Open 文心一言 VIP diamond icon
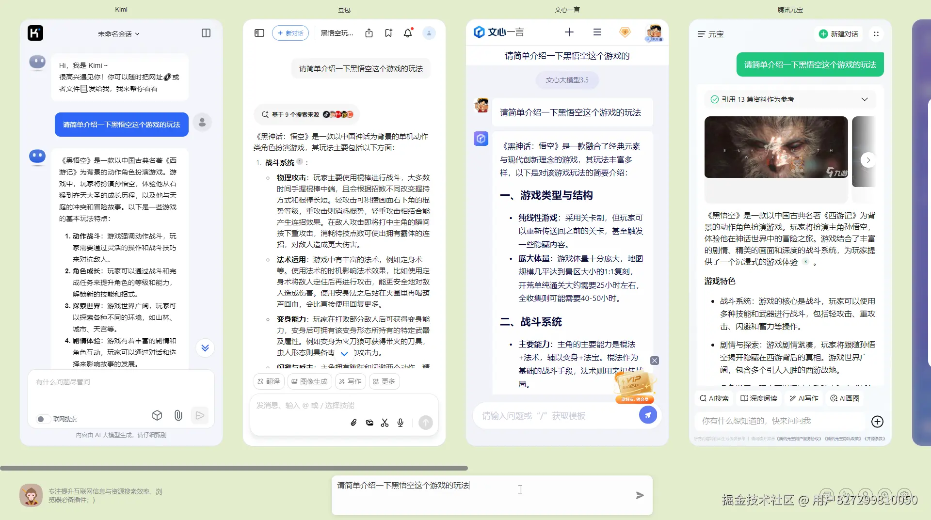931x520 pixels. pos(625,32)
